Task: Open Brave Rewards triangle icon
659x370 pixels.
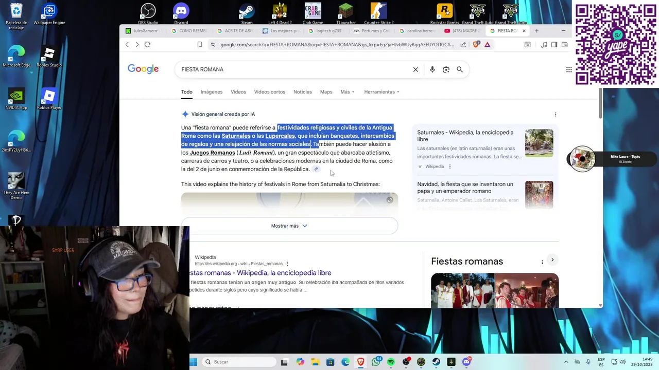Action: tap(487, 45)
